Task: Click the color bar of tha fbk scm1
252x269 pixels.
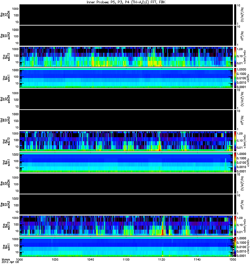Action: tap(235, 78)
